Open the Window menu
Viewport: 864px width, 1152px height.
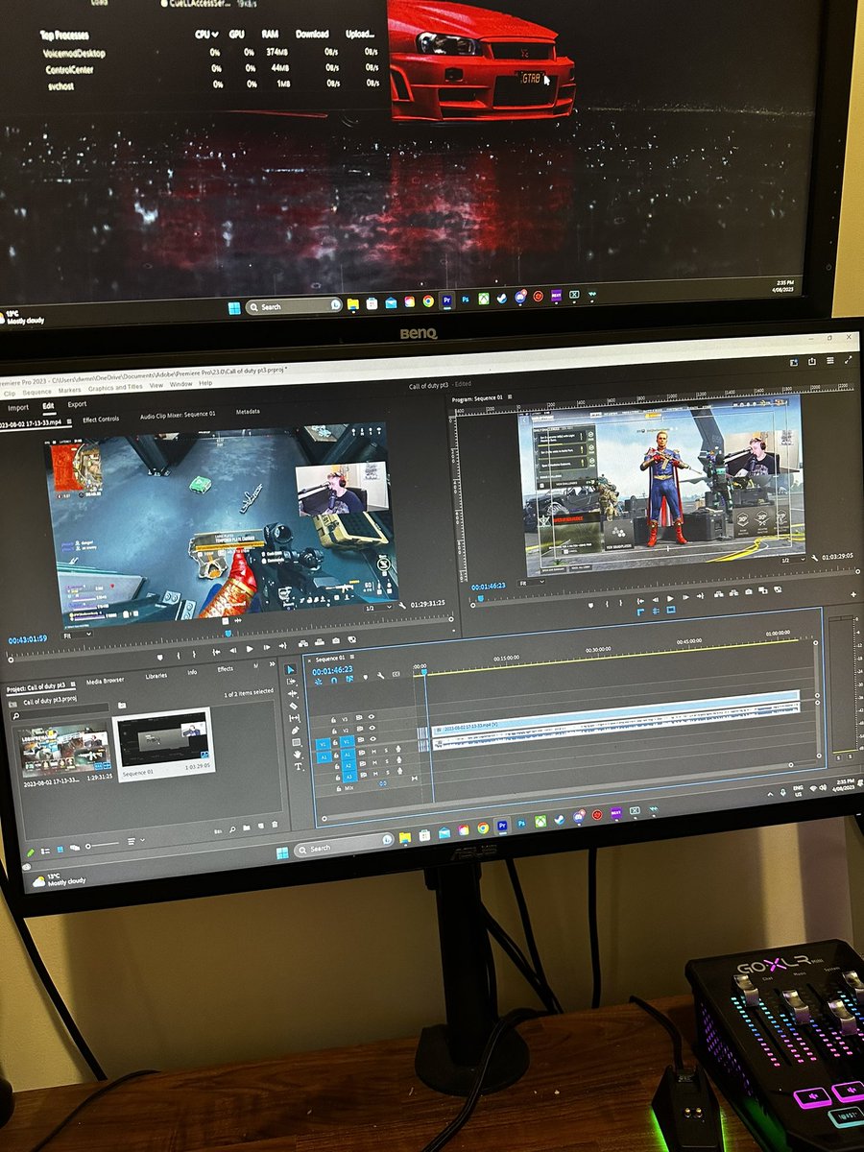click(181, 385)
